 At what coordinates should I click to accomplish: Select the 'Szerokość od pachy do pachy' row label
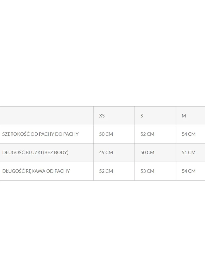[40, 134]
